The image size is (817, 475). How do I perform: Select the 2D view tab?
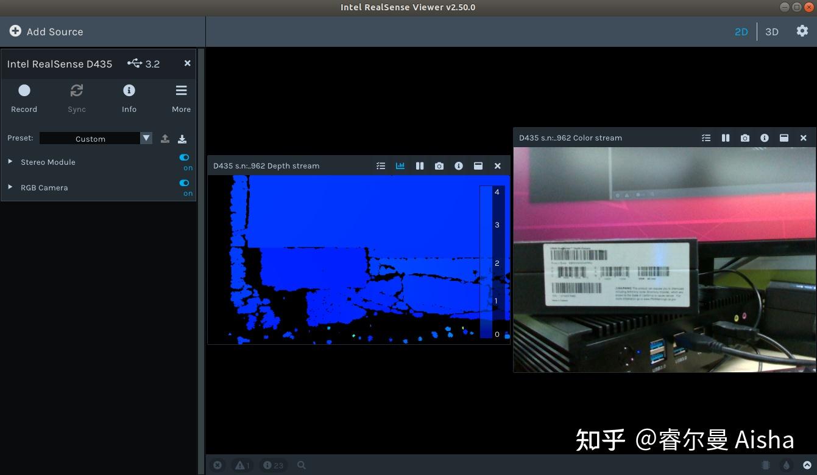click(741, 32)
